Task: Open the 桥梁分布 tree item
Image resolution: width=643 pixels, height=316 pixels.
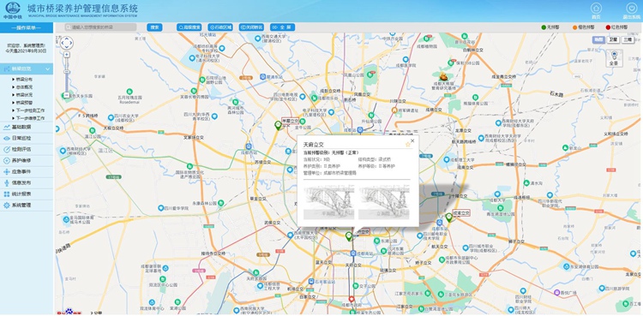Action: [25, 79]
